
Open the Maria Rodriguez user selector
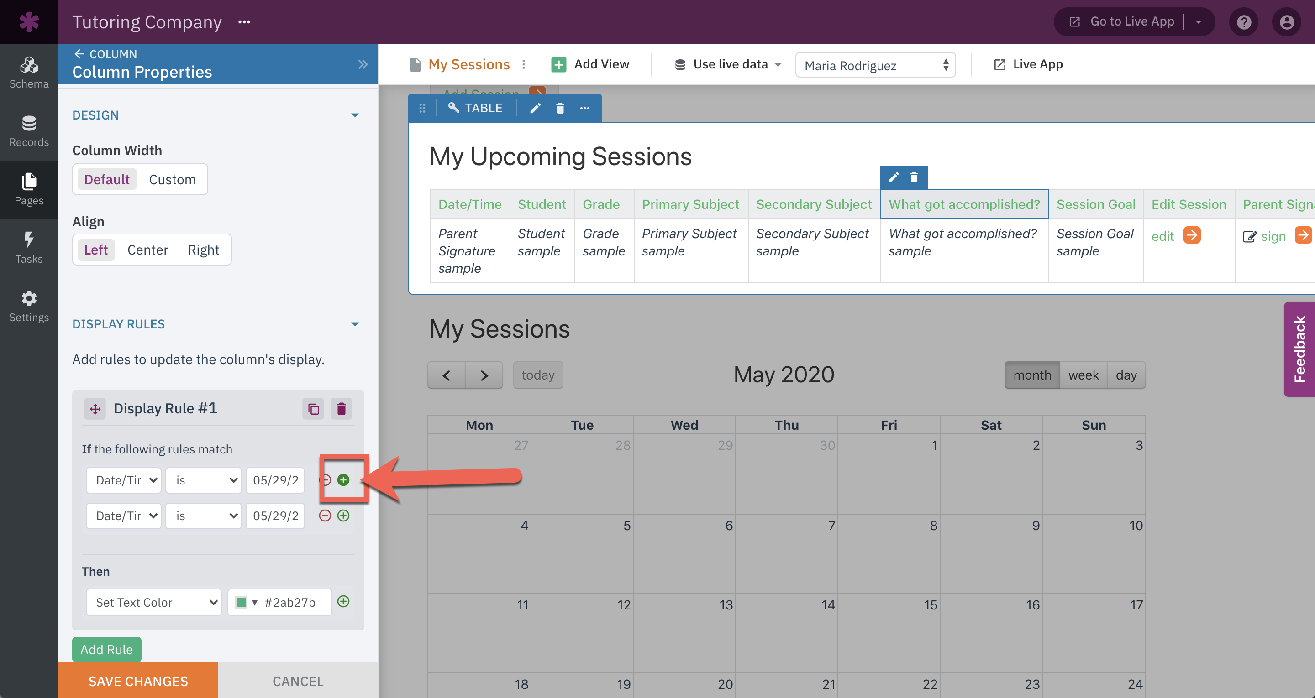[x=875, y=65]
